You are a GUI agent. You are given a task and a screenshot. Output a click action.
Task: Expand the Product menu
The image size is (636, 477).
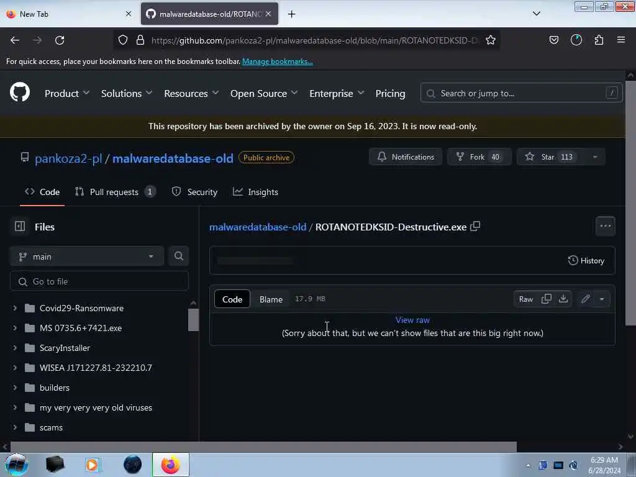tap(67, 93)
